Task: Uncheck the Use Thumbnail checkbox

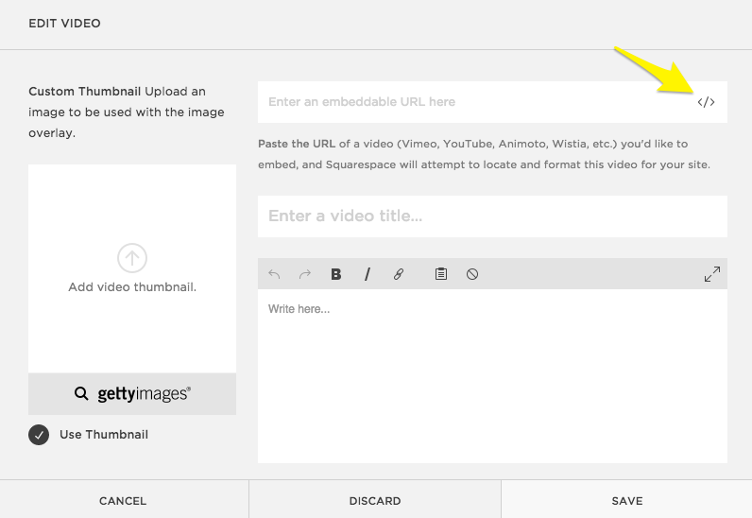Action: [39, 435]
